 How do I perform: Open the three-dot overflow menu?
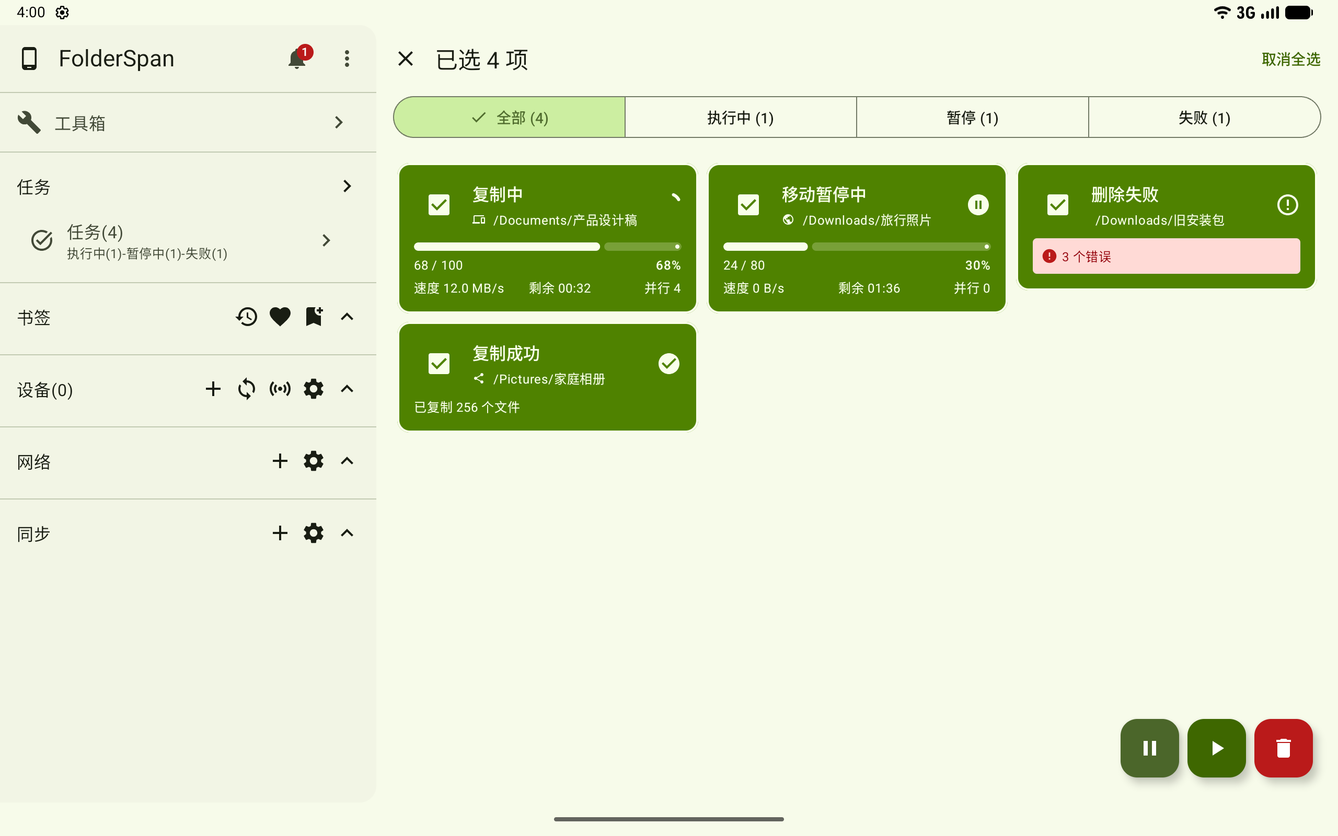(347, 59)
